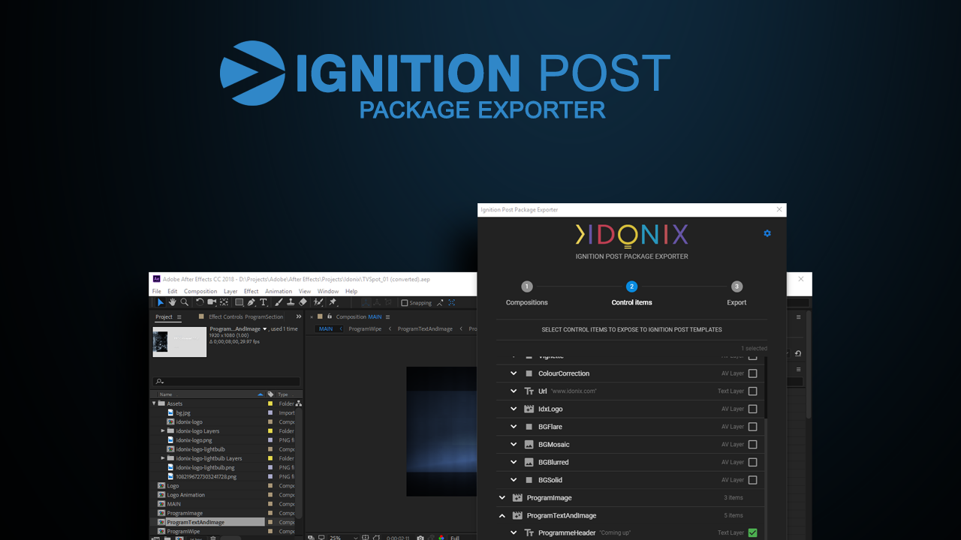Image resolution: width=961 pixels, height=540 pixels.
Task: Open the Composition menu
Action: point(200,291)
